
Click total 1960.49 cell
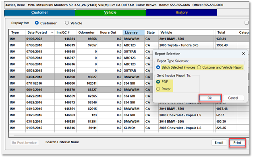[226, 45]
